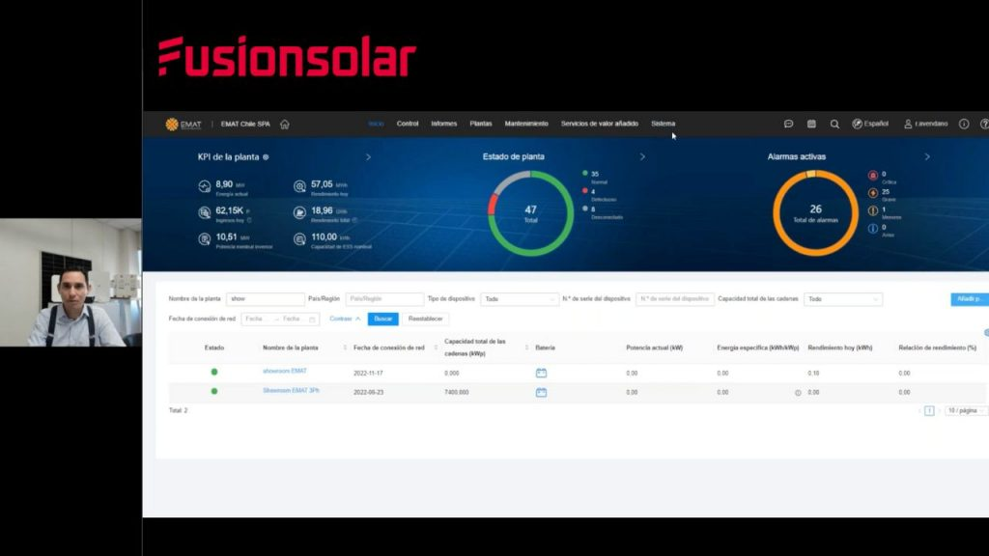Screen dimensions: 989x556
Task: Open the task calendar icon in header
Action: click(x=811, y=125)
